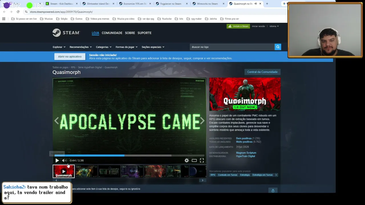
Task: Mute the Quasimorph tab audio icon
Action: 255,4
